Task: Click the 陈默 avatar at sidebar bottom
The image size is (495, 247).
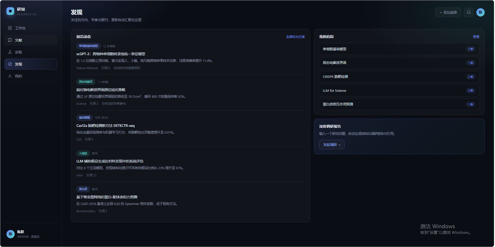Action: coord(11,234)
